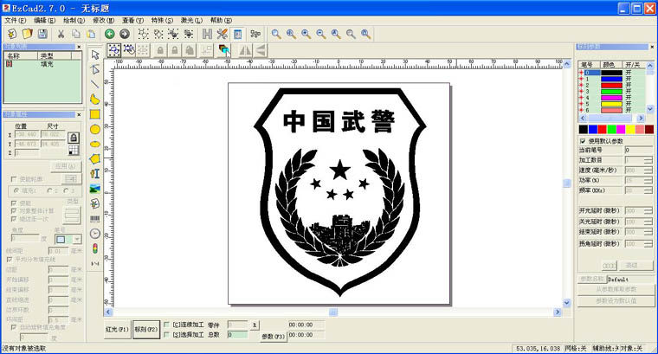Select the Circle drawing tool
Screen dimensions: 658x354
[x=95, y=129]
